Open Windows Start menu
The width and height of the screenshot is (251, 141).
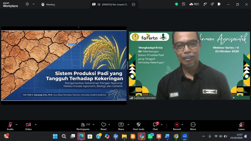55,136
